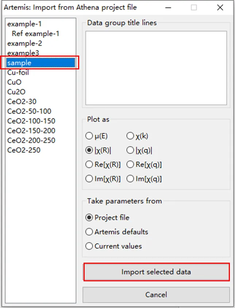Close the Artemis import dialog
The width and height of the screenshot is (235, 308).
pos(220,7)
